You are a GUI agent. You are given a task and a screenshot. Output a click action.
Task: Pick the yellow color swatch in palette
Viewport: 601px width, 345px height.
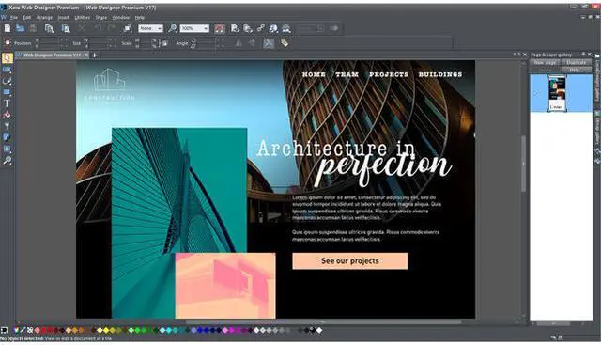click(106, 330)
